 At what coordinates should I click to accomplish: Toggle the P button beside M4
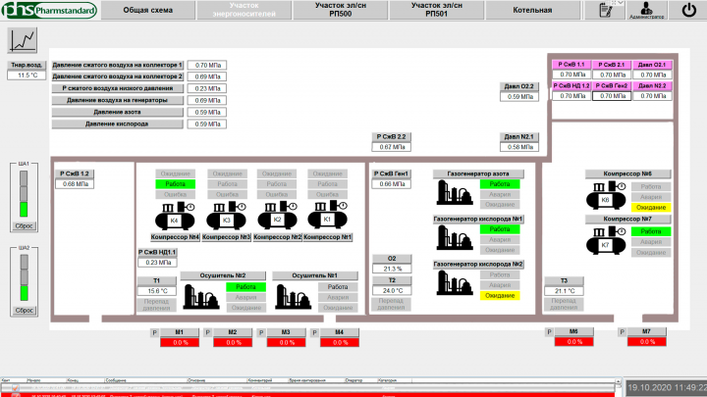315,332
